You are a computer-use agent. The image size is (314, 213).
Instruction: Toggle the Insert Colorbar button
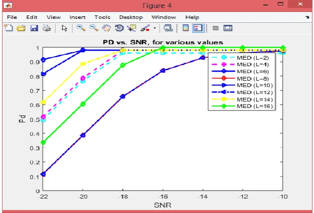pos(186,28)
